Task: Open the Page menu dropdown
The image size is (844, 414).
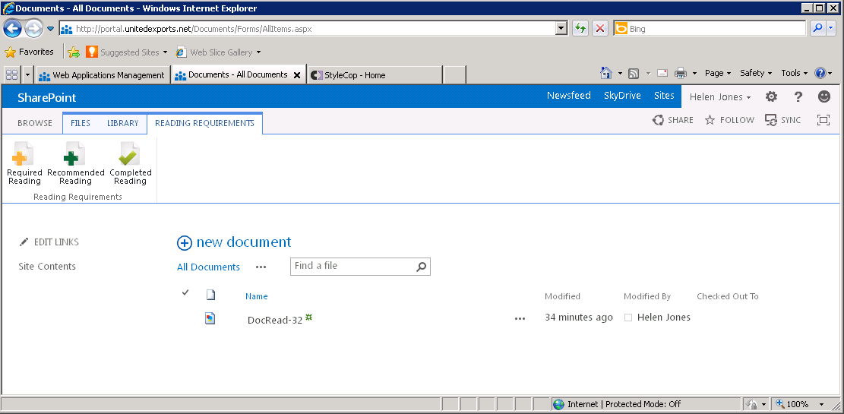Action: coord(718,73)
